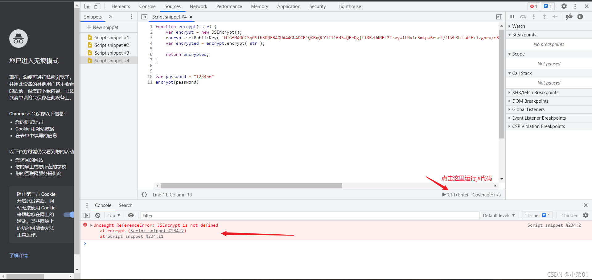Toggle the blue third-party cookie switch

coord(68,215)
